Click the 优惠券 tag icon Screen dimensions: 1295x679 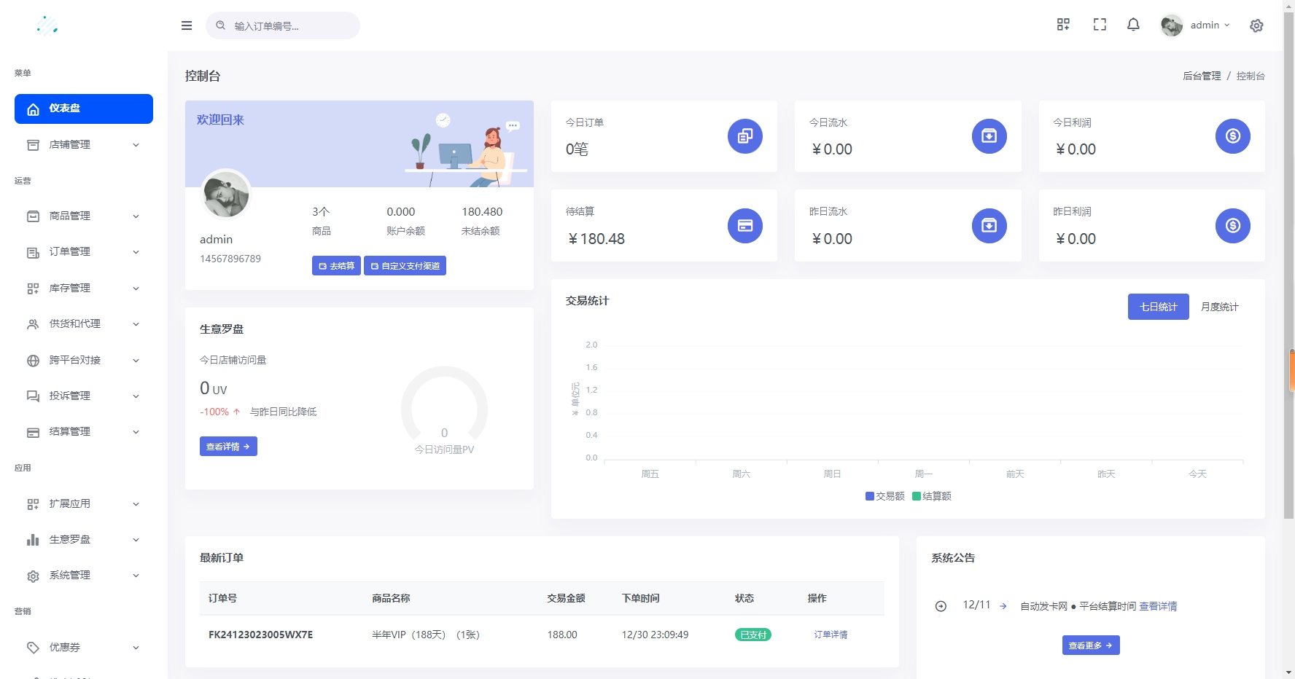click(33, 648)
